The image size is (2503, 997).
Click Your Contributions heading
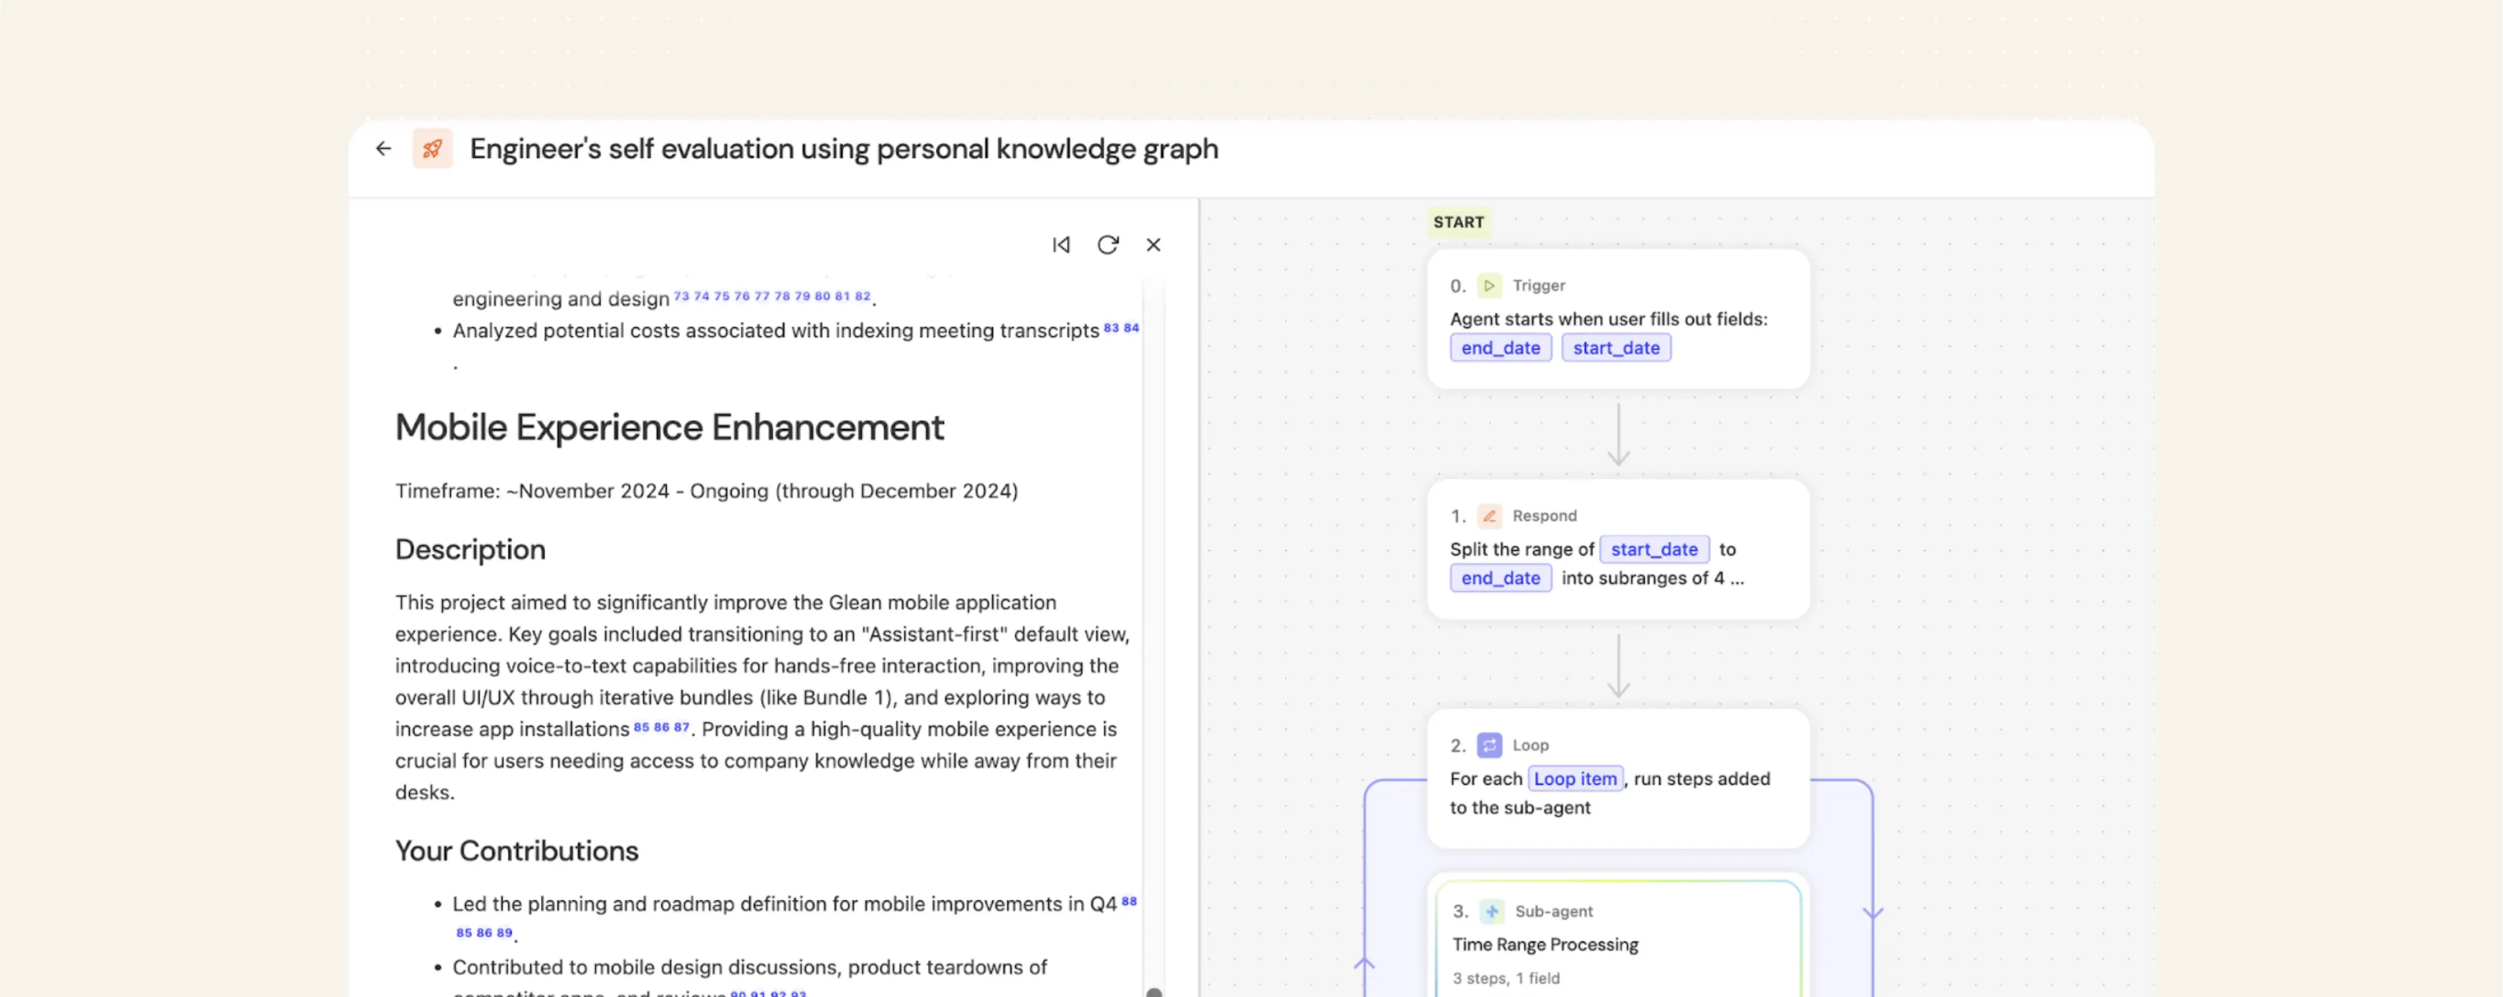pyautogui.click(x=517, y=851)
